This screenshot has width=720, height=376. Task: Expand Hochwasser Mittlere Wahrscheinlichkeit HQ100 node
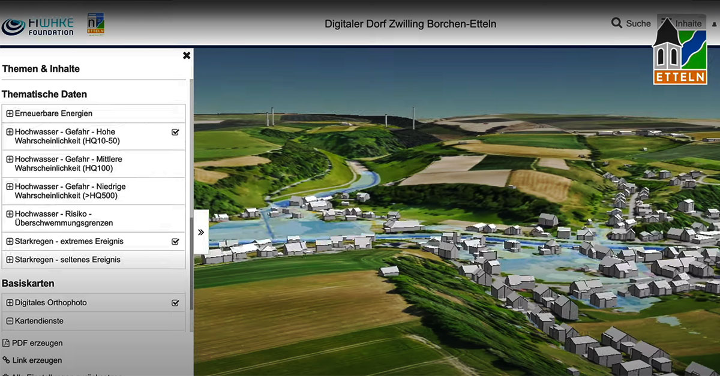[x=10, y=160]
